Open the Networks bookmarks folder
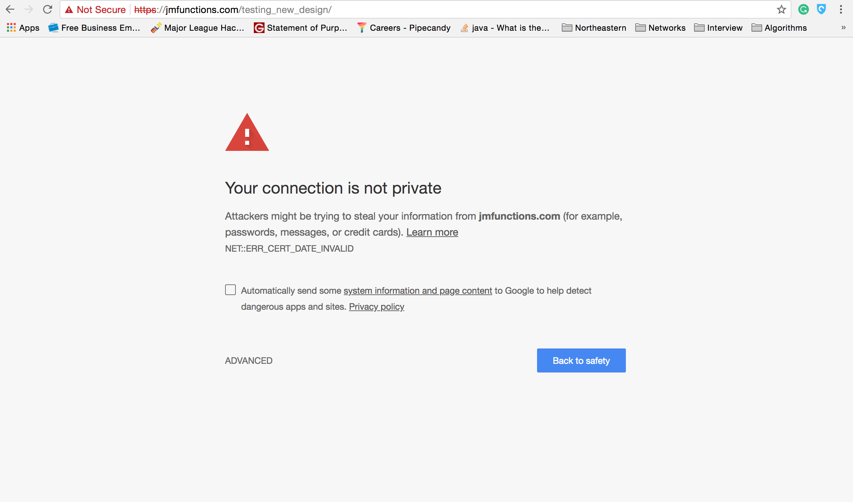This screenshot has width=853, height=502. point(660,28)
